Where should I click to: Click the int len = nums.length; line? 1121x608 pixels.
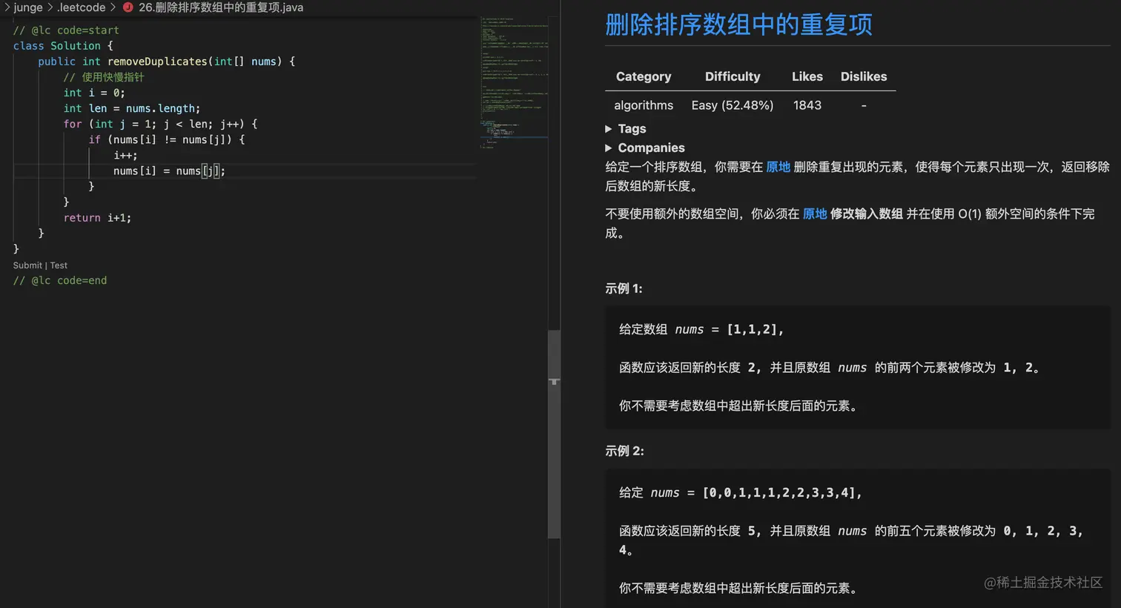(x=132, y=108)
